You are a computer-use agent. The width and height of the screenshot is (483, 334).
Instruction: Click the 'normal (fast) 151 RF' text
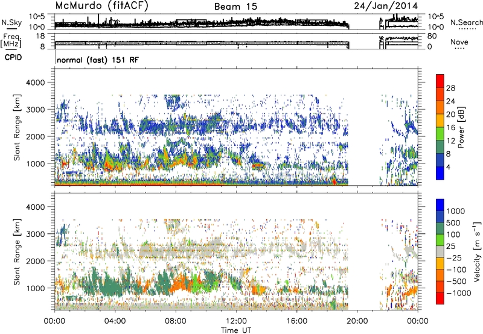pyautogui.click(x=98, y=60)
